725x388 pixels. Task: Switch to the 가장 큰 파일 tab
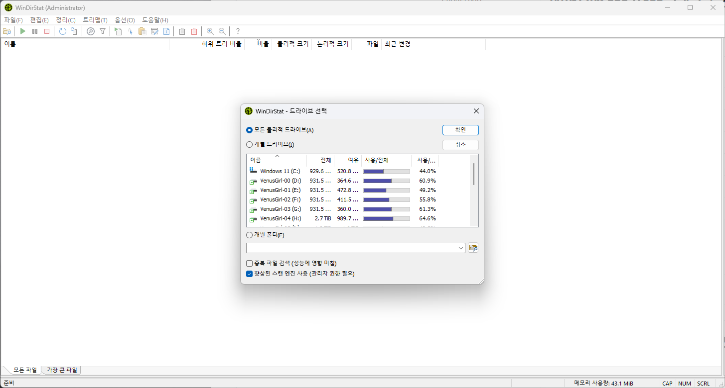coord(62,370)
